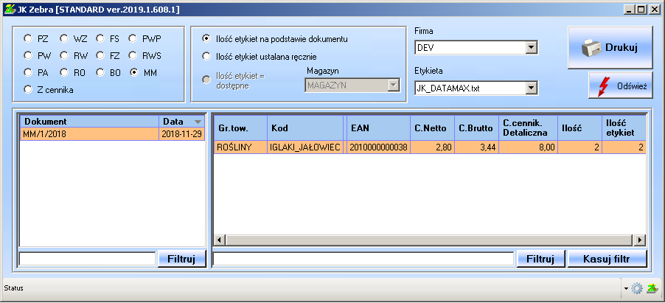Click Filtruj button under document list

[181, 259]
